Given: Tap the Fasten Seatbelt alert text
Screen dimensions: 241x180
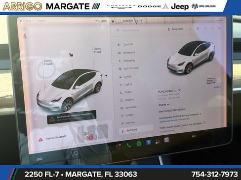Looking at the screenshot, I should 56,138.
